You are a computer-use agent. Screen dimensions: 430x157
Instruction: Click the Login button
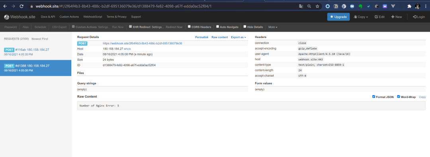tap(419, 17)
